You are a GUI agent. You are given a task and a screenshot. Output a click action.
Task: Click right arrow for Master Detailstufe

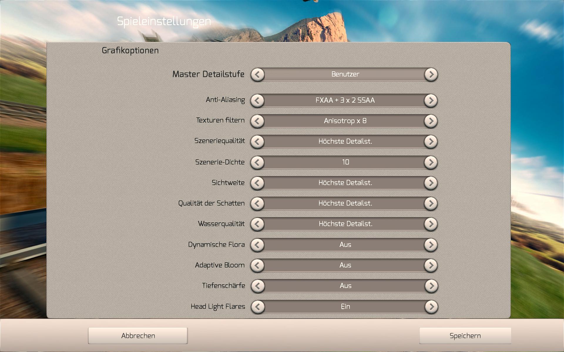(431, 75)
